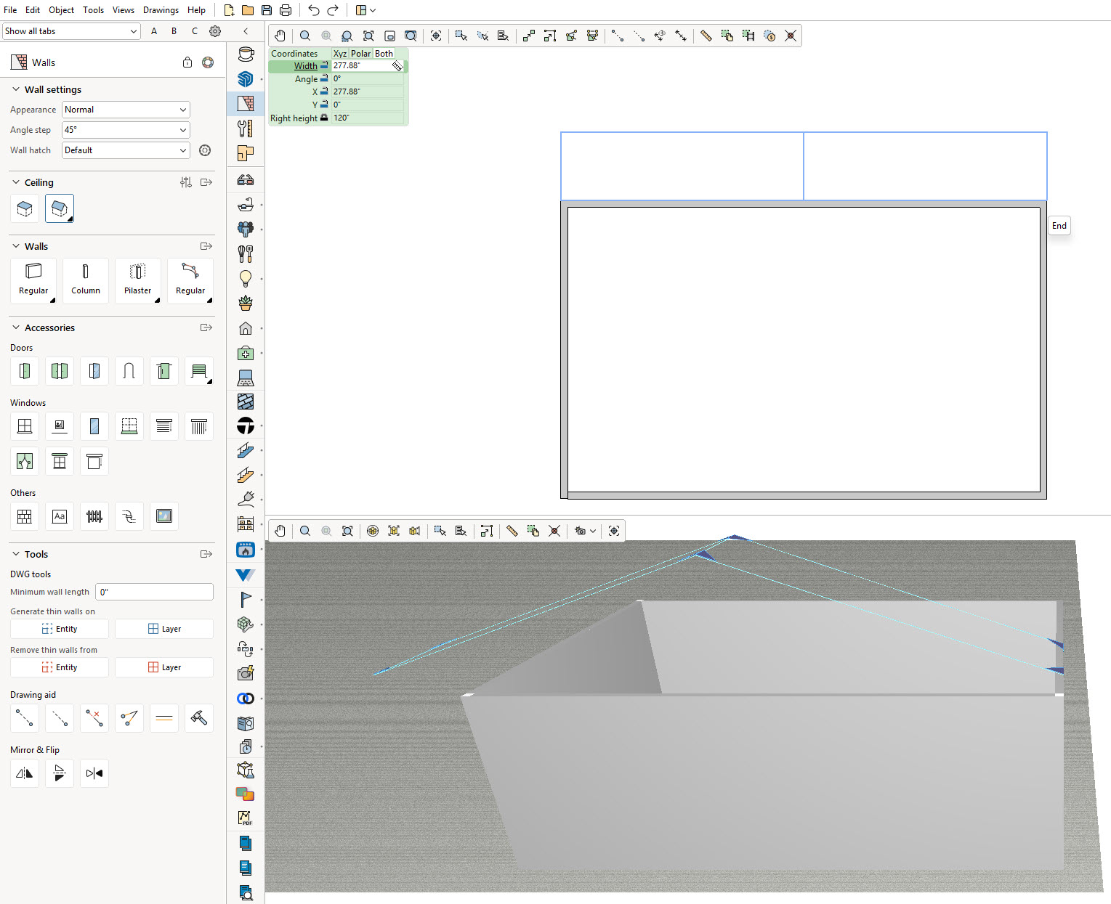The width and height of the screenshot is (1111, 904).
Task: Toggle the Angle lock icon in Coordinates
Action: point(324,78)
